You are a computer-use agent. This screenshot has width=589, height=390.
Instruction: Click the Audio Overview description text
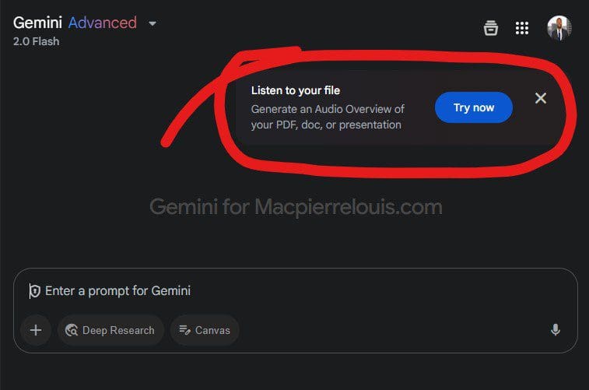click(x=328, y=117)
